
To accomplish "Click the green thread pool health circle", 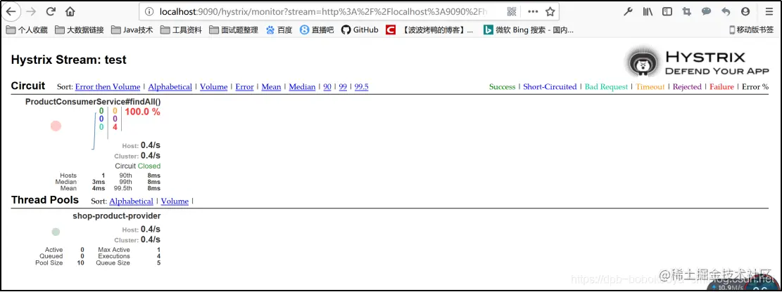I will pos(56,232).
